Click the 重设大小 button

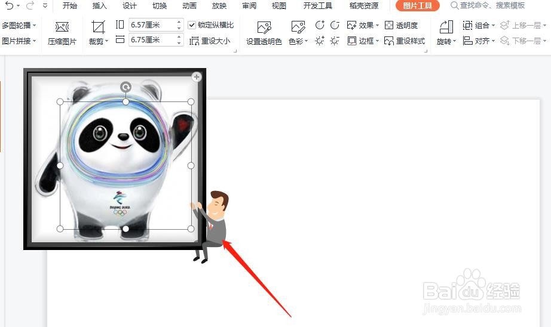pos(210,41)
